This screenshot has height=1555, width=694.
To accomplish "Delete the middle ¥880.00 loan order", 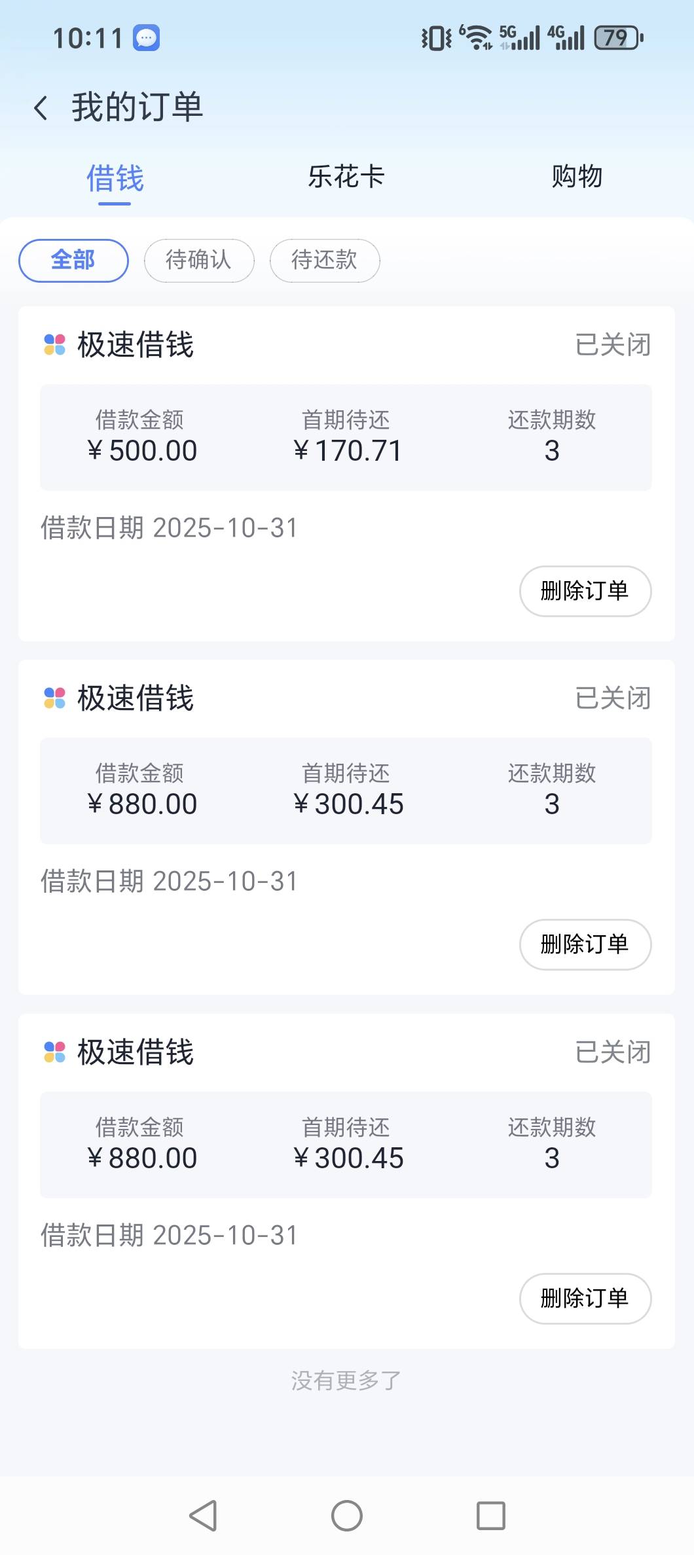I will click(585, 944).
